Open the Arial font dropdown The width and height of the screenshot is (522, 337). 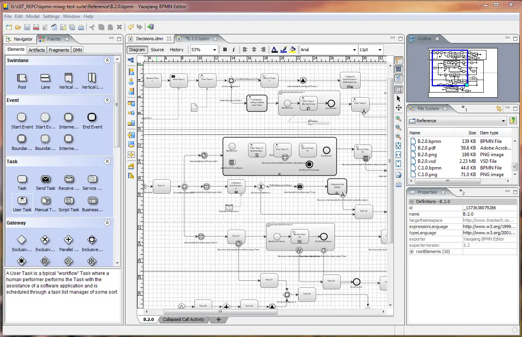pyautogui.click(x=354, y=50)
